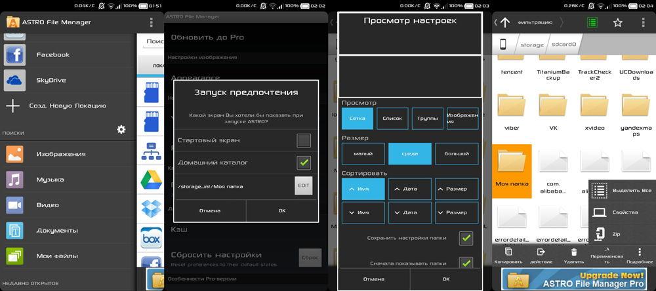Select the Список view option
This screenshot has height=291, width=656.
392,119
